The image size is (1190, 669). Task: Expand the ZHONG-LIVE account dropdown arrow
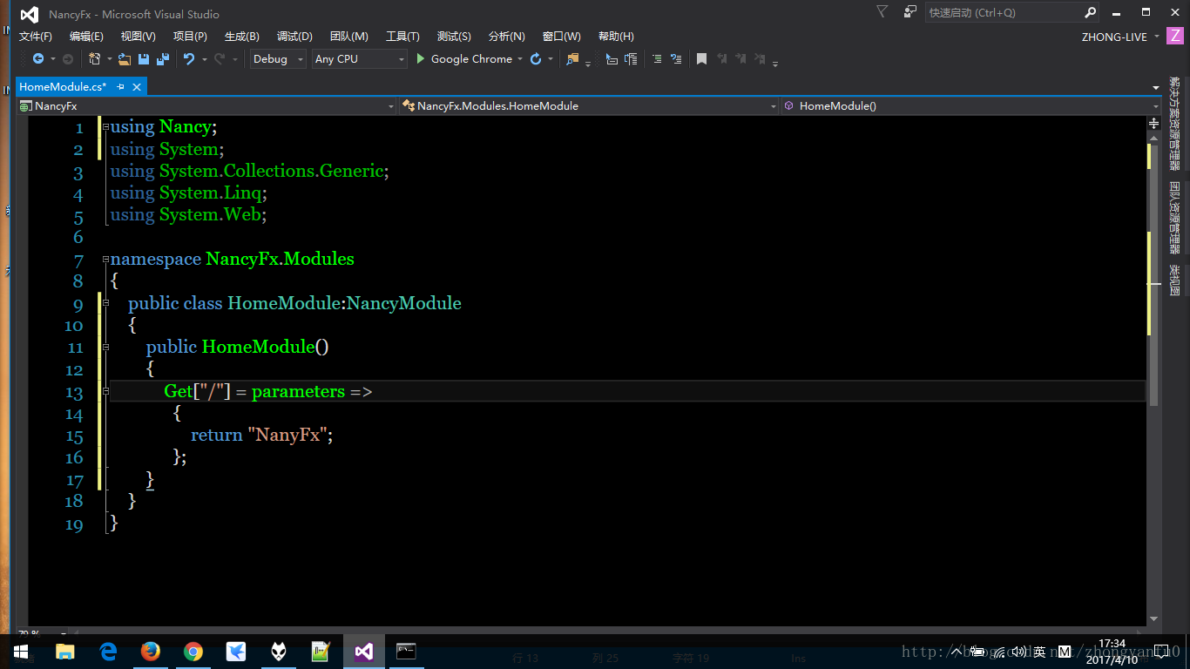click(x=1157, y=37)
